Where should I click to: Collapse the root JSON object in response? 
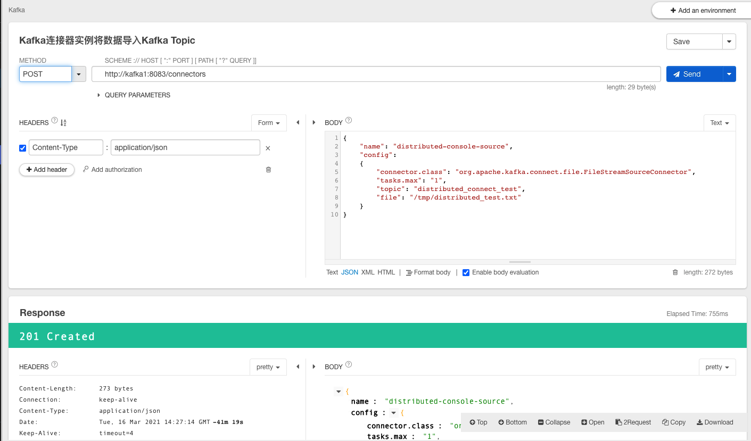tap(339, 392)
